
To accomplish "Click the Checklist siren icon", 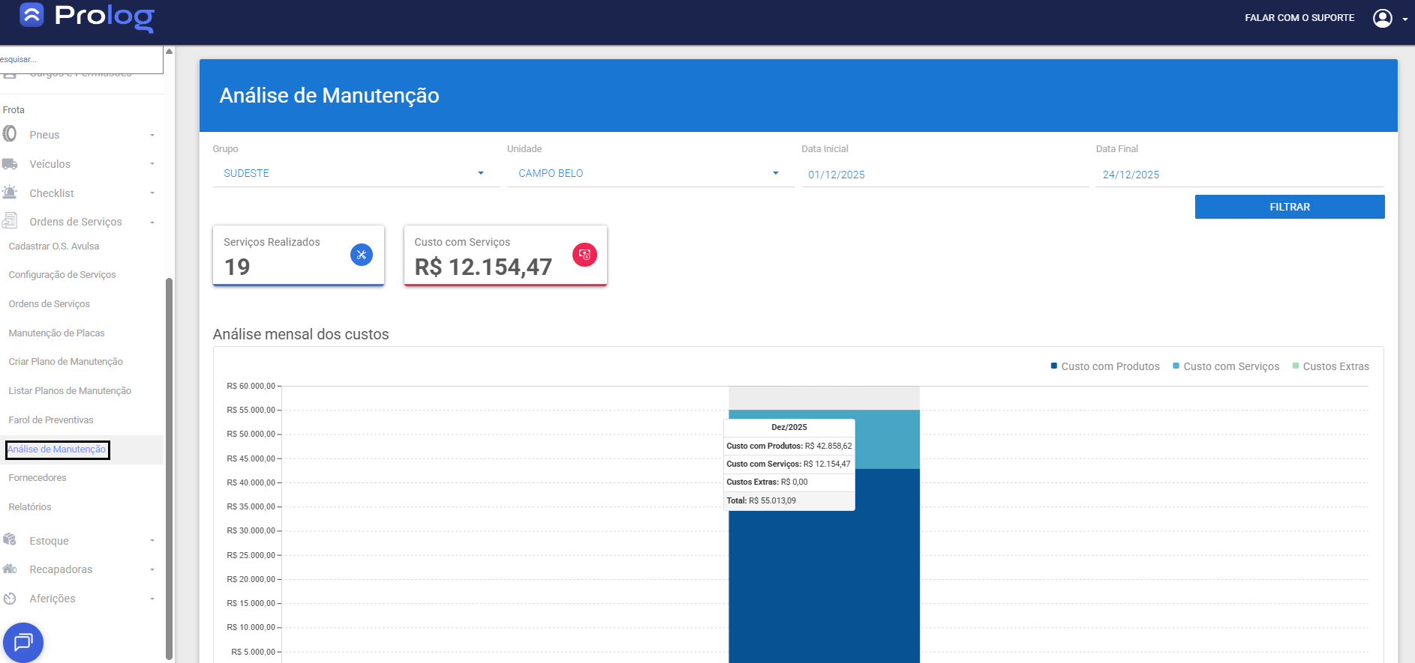I will (10, 193).
